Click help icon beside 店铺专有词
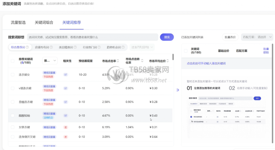Screen dimensions: 275x150 click(x=51, y=47)
